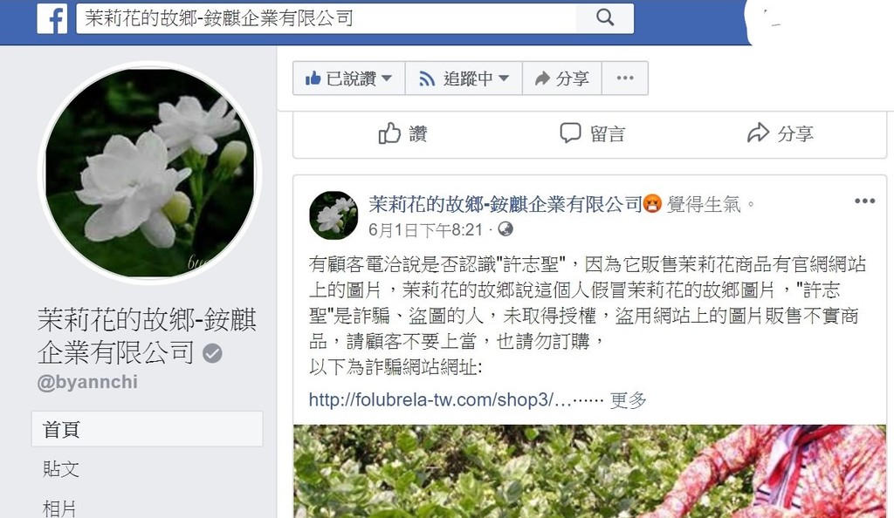Image resolution: width=894 pixels, height=518 pixels.
Task: Click the 分享 button in page toolbar
Action: click(562, 78)
